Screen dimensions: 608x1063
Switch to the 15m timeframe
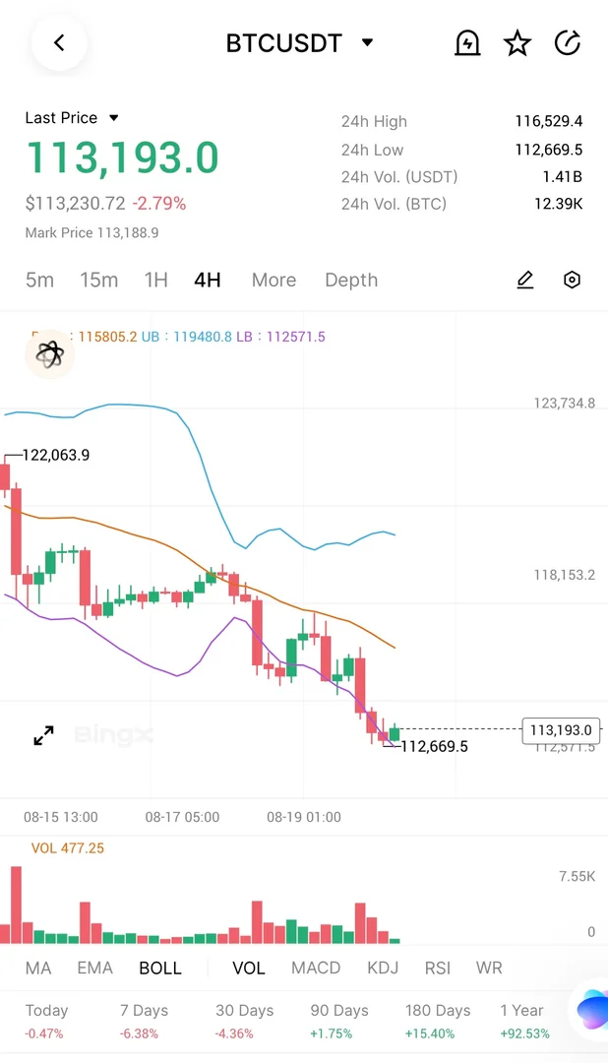point(98,281)
